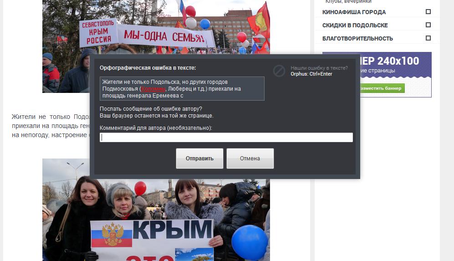454x261 pixels.
Task: Expand the СКИДКИ В ПОДОЛЬСКЕ square toggle
Action: [x=428, y=25]
